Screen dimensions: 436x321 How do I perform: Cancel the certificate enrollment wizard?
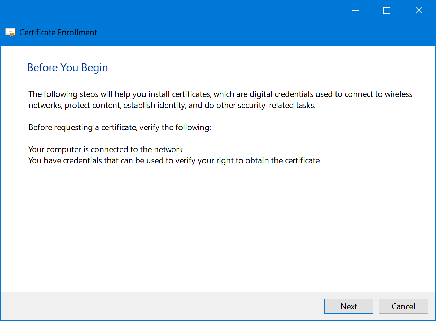coord(403,306)
